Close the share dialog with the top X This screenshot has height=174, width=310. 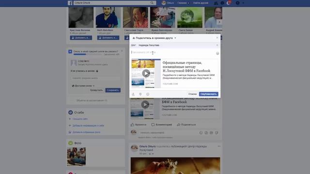(217, 38)
